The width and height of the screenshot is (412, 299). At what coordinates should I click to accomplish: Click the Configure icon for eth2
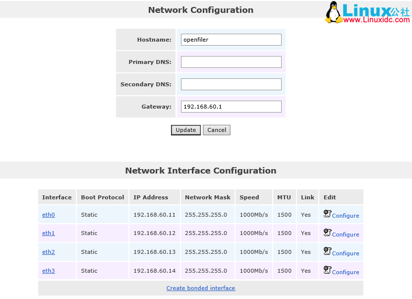327,251
